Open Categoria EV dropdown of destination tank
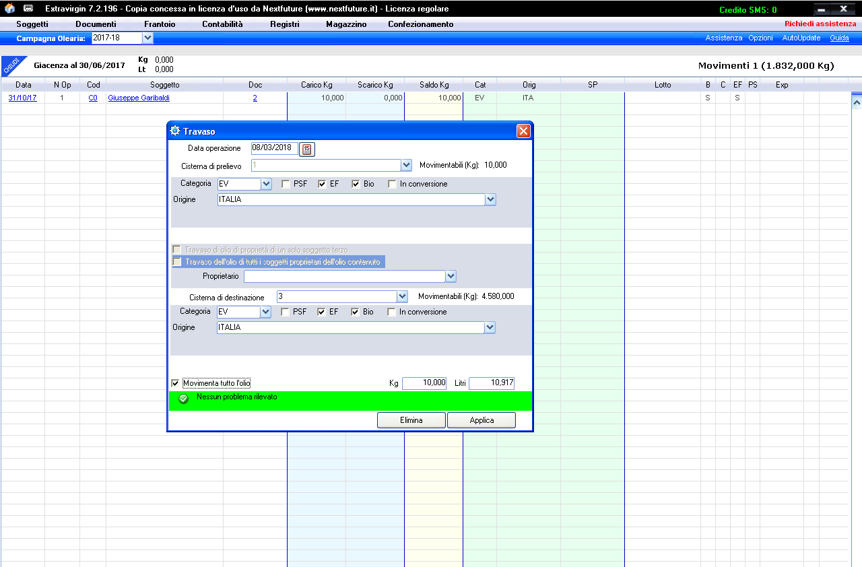This screenshot has height=567, width=862. pyautogui.click(x=265, y=312)
